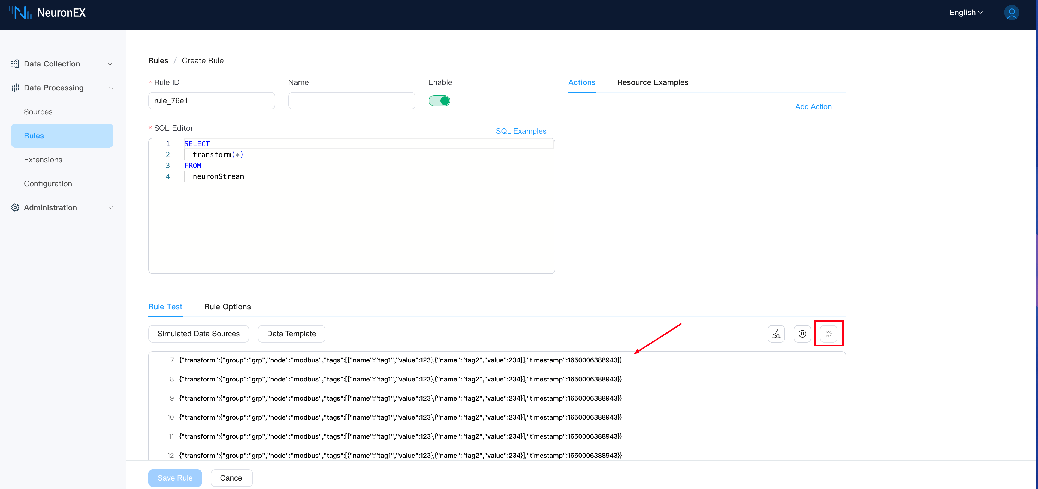Toggle the Enable rule switch
Screen dimensions: 1038x489
(439, 101)
